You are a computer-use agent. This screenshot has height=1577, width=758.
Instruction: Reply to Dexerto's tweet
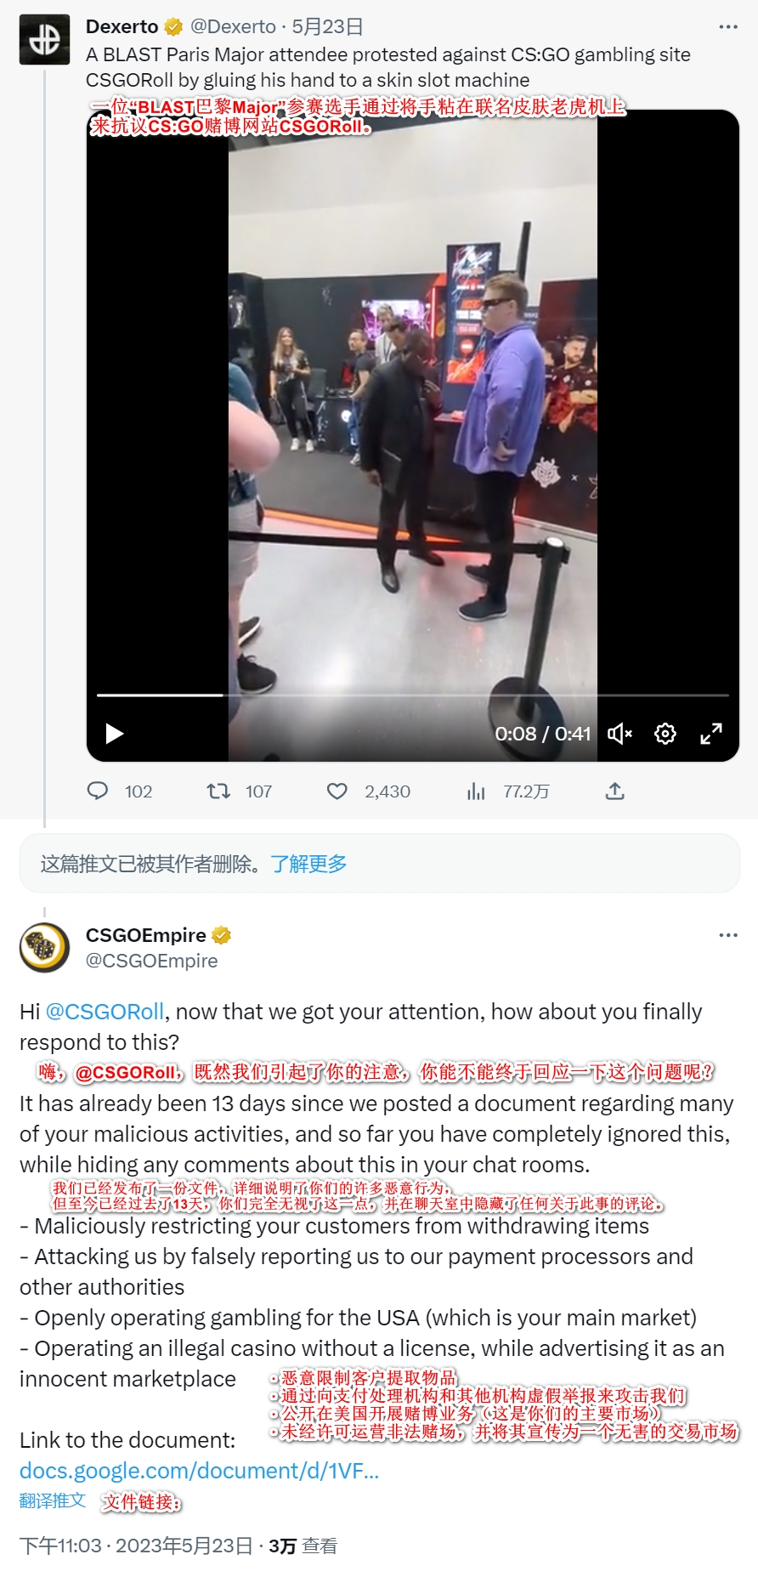[98, 791]
